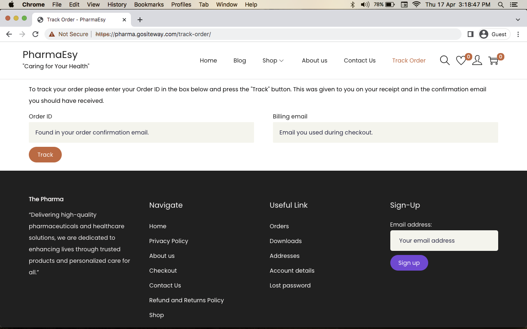Click the date and time in menu bar
The width and height of the screenshot is (527, 329).
coord(458,5)
